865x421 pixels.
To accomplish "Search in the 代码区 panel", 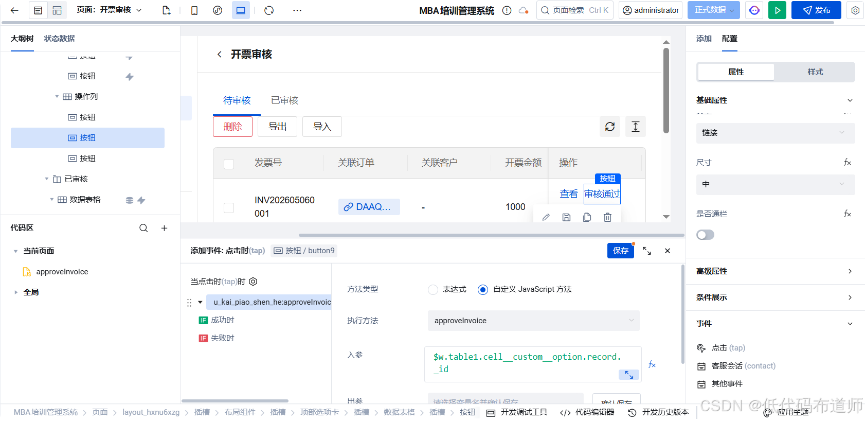I will [x=143, y=228].
